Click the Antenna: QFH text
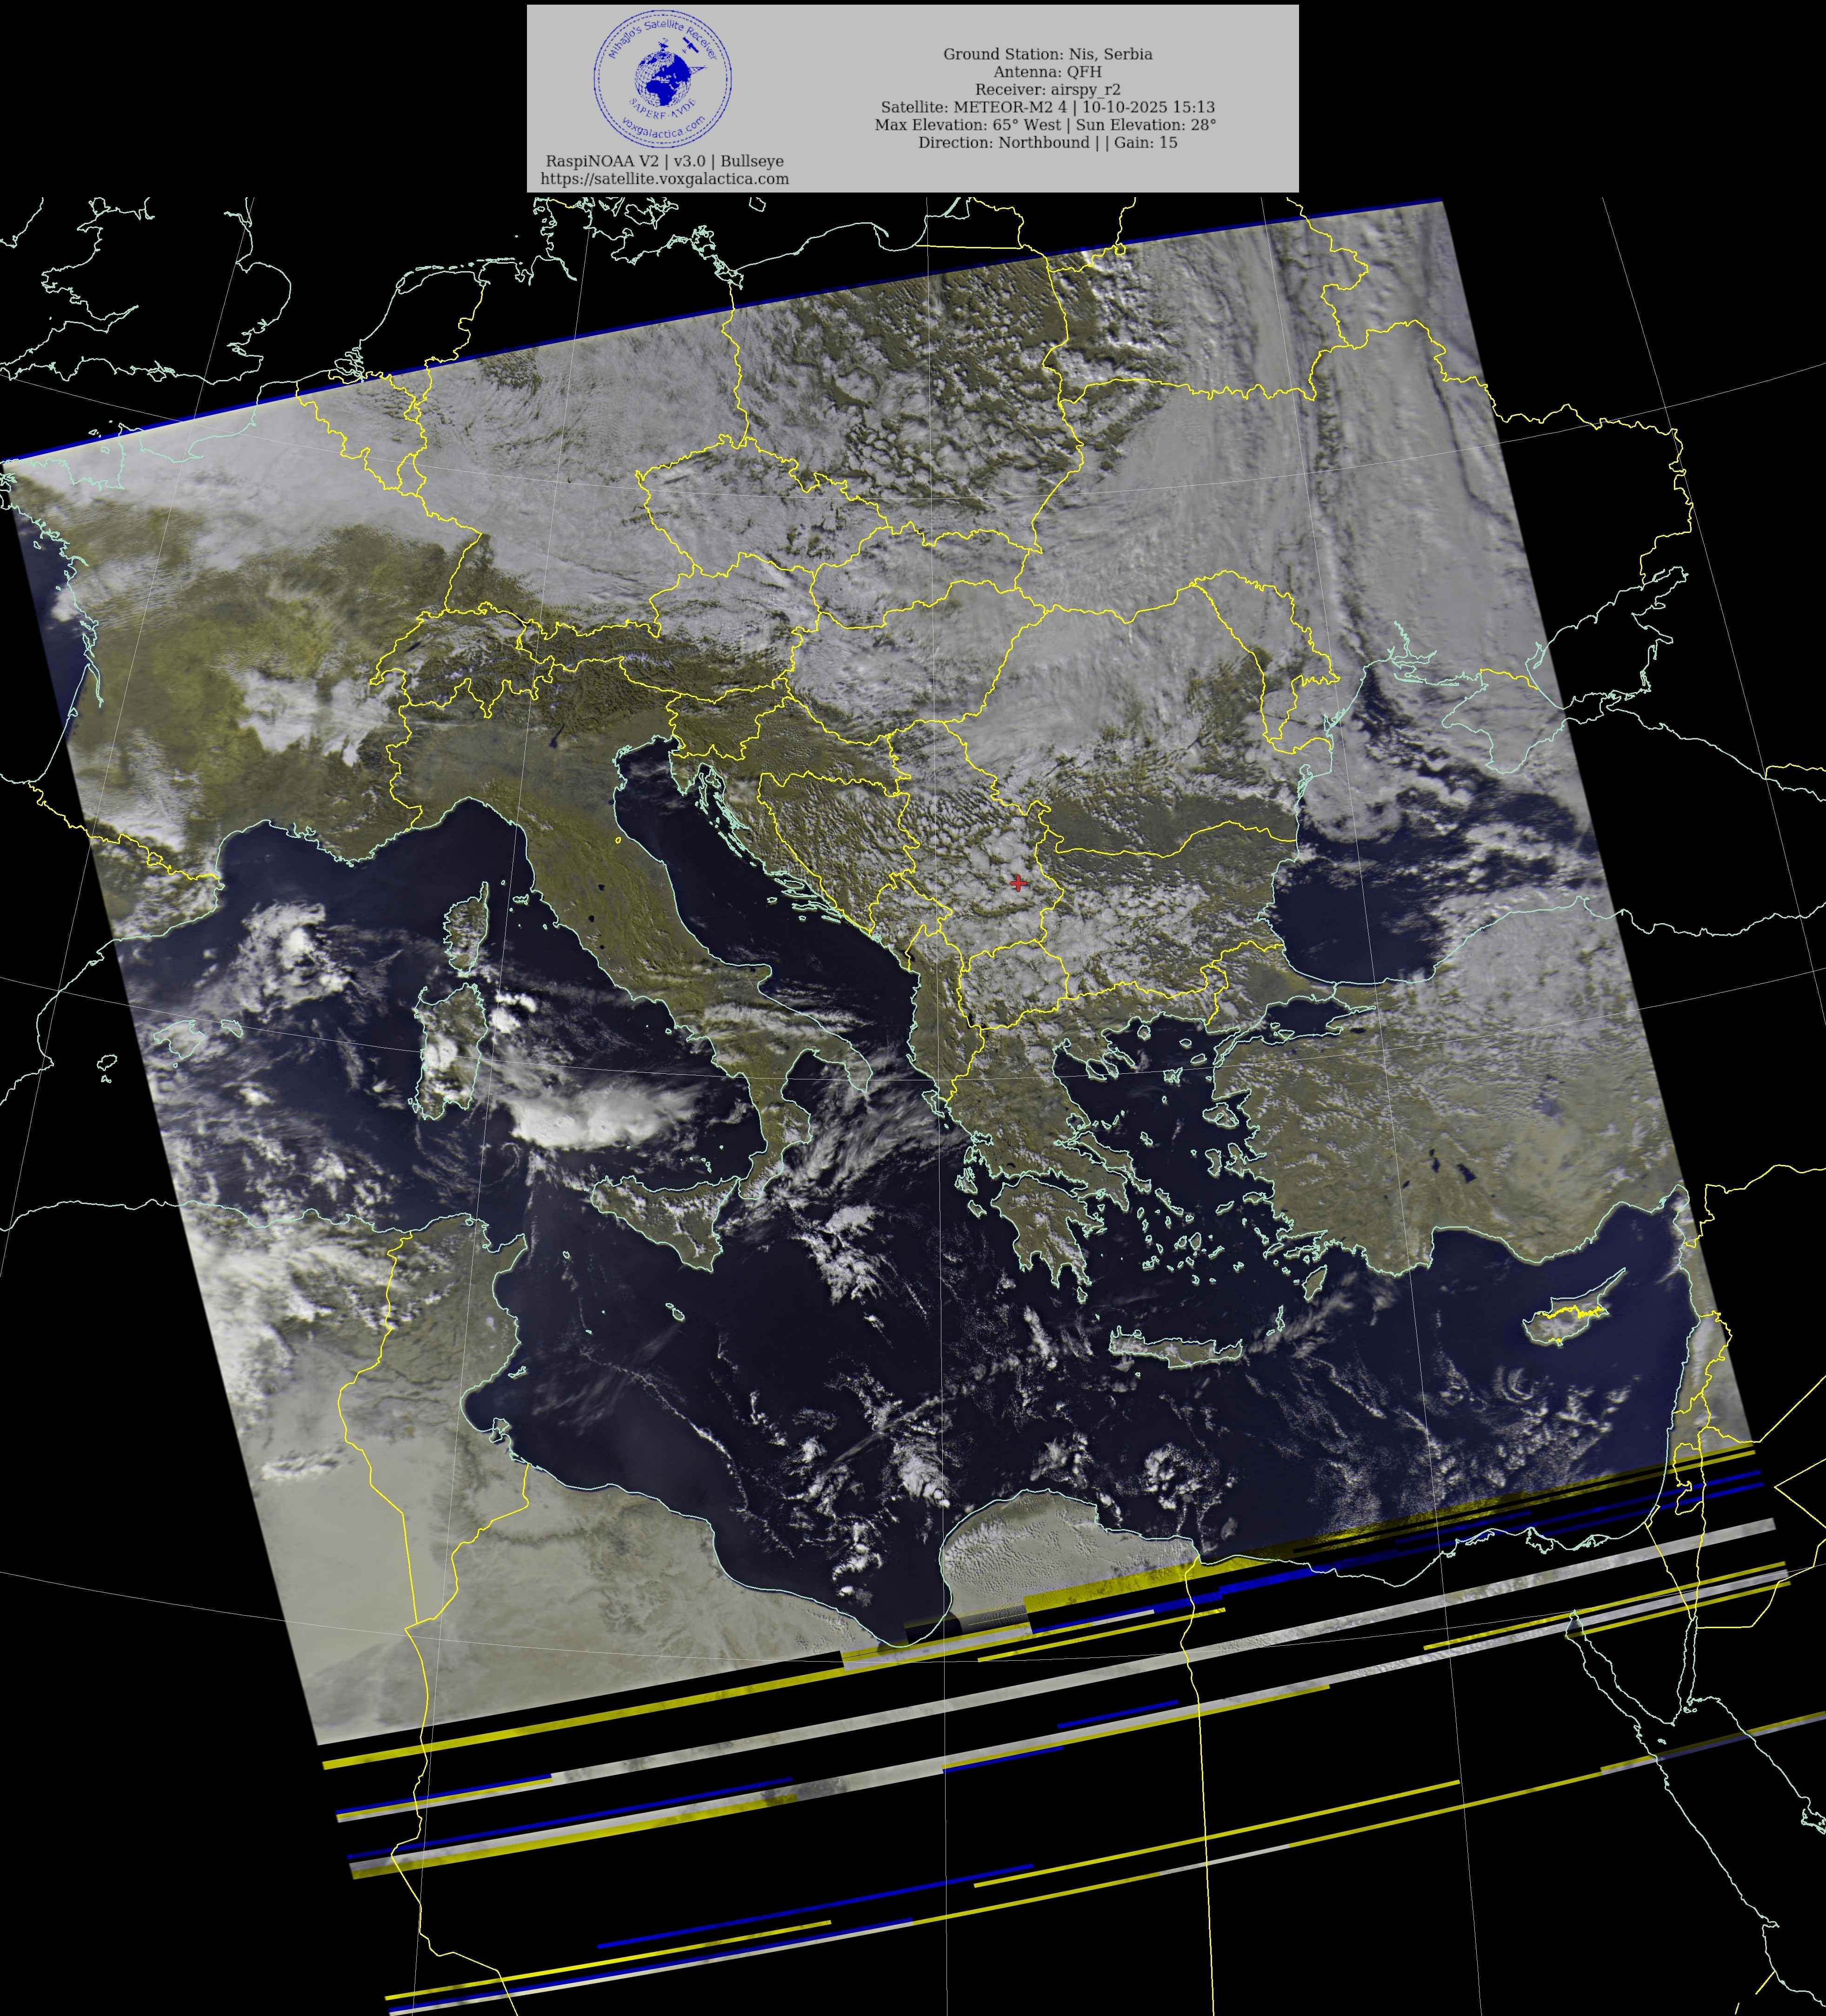Image resolution: width=1826 pixels, height=2016 pixels. click(x=1047, y=72)
